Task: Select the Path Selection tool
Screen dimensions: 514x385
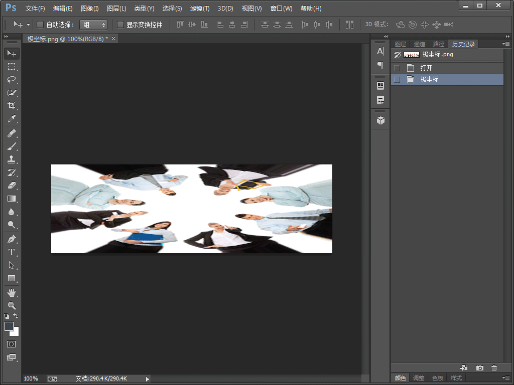Action: click(12, 265)
